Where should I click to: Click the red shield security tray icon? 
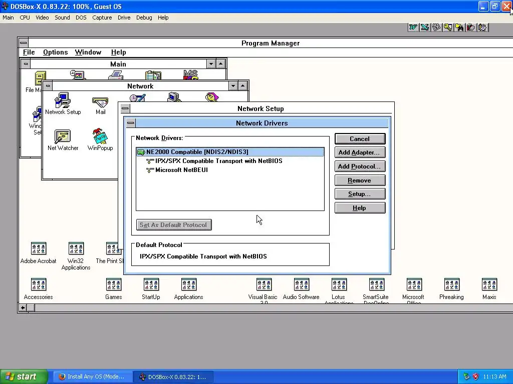475,376
